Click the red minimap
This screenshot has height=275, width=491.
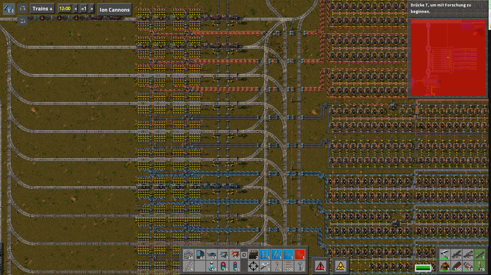pos(448,58)
